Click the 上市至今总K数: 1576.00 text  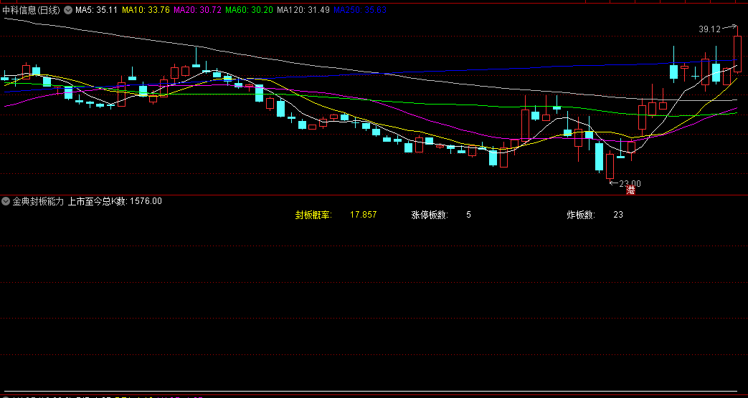click(115, 201)
